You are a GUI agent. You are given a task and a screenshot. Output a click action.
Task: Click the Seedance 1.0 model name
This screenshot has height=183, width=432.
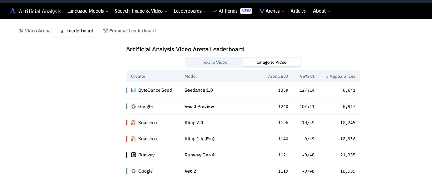click(x=199, y=90)
